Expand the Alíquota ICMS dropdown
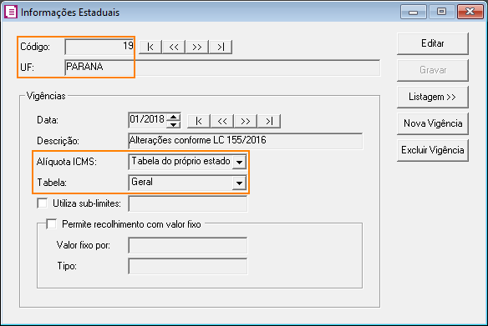This screenshot has width=488, height=326. pos(239,162)
